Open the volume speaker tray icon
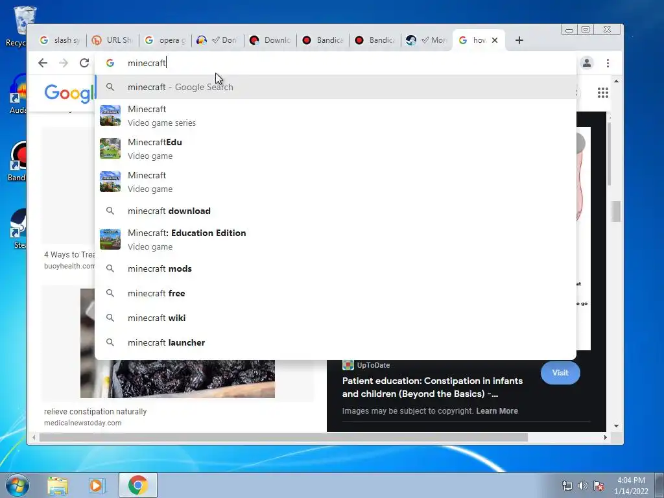Viewport: 664px width, 498px height. tap(583, 486)
